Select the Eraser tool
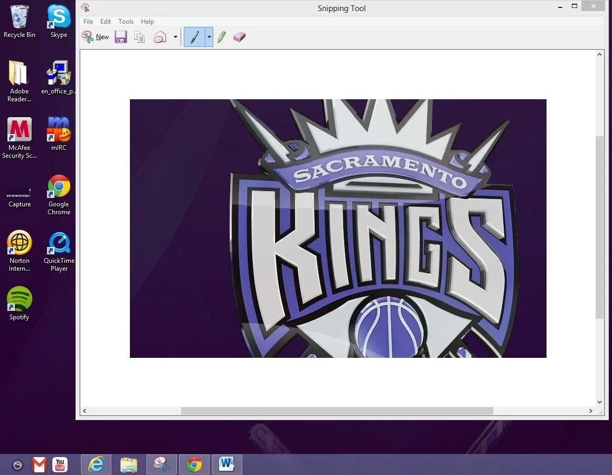Image resolution: width=612 pixels, height=475 pixels. click(239, 37)
